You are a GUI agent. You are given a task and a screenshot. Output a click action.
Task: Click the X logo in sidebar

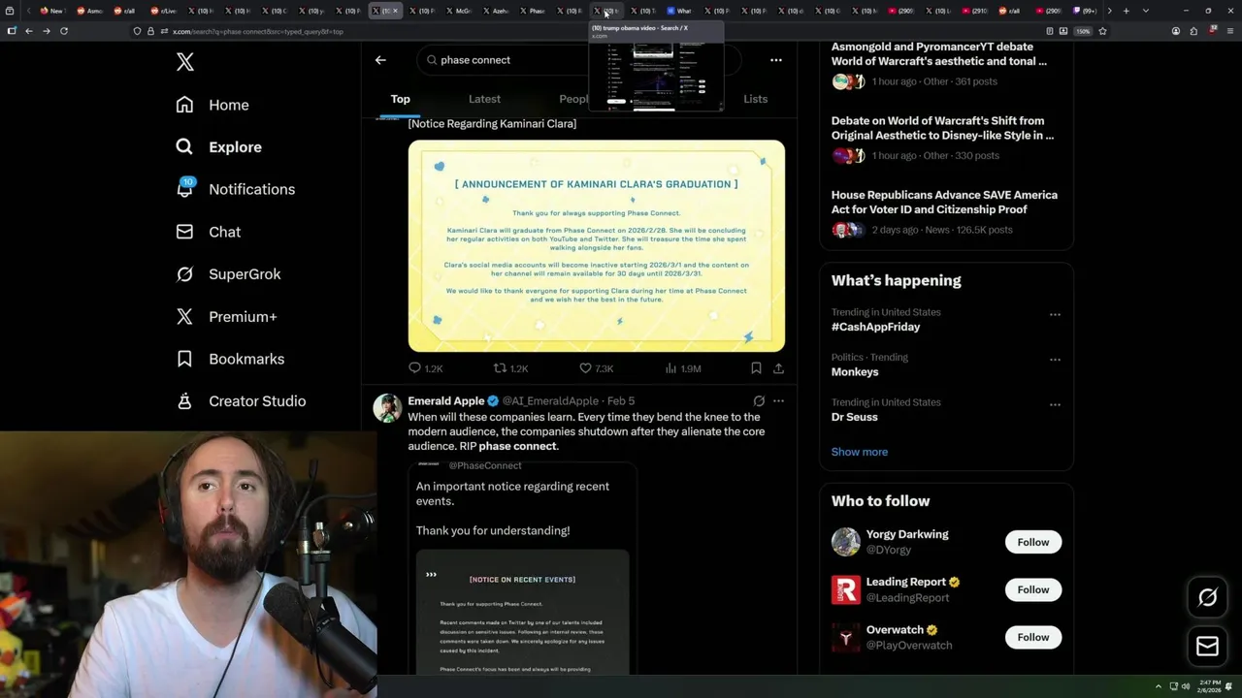185,63
